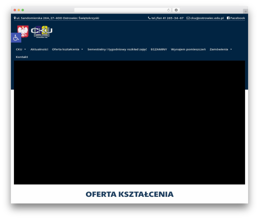Click the green maximize window button
The image size is (259, 219).
click(x=23, y=10)
